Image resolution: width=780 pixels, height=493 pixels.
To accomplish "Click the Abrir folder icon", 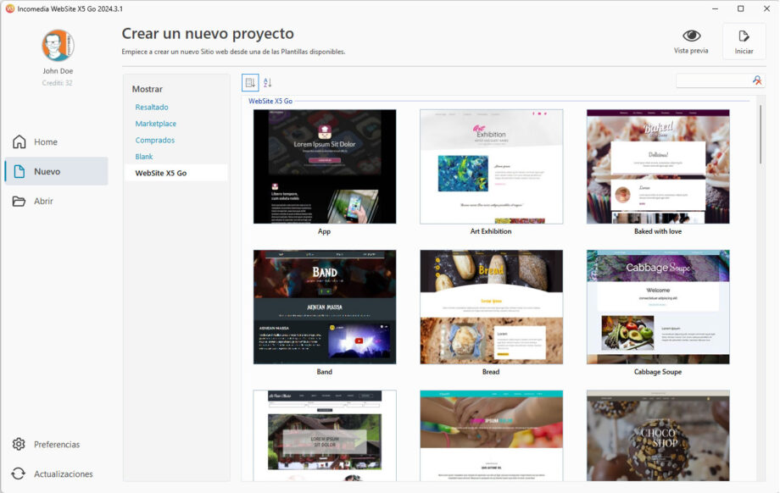I will 19,202.
